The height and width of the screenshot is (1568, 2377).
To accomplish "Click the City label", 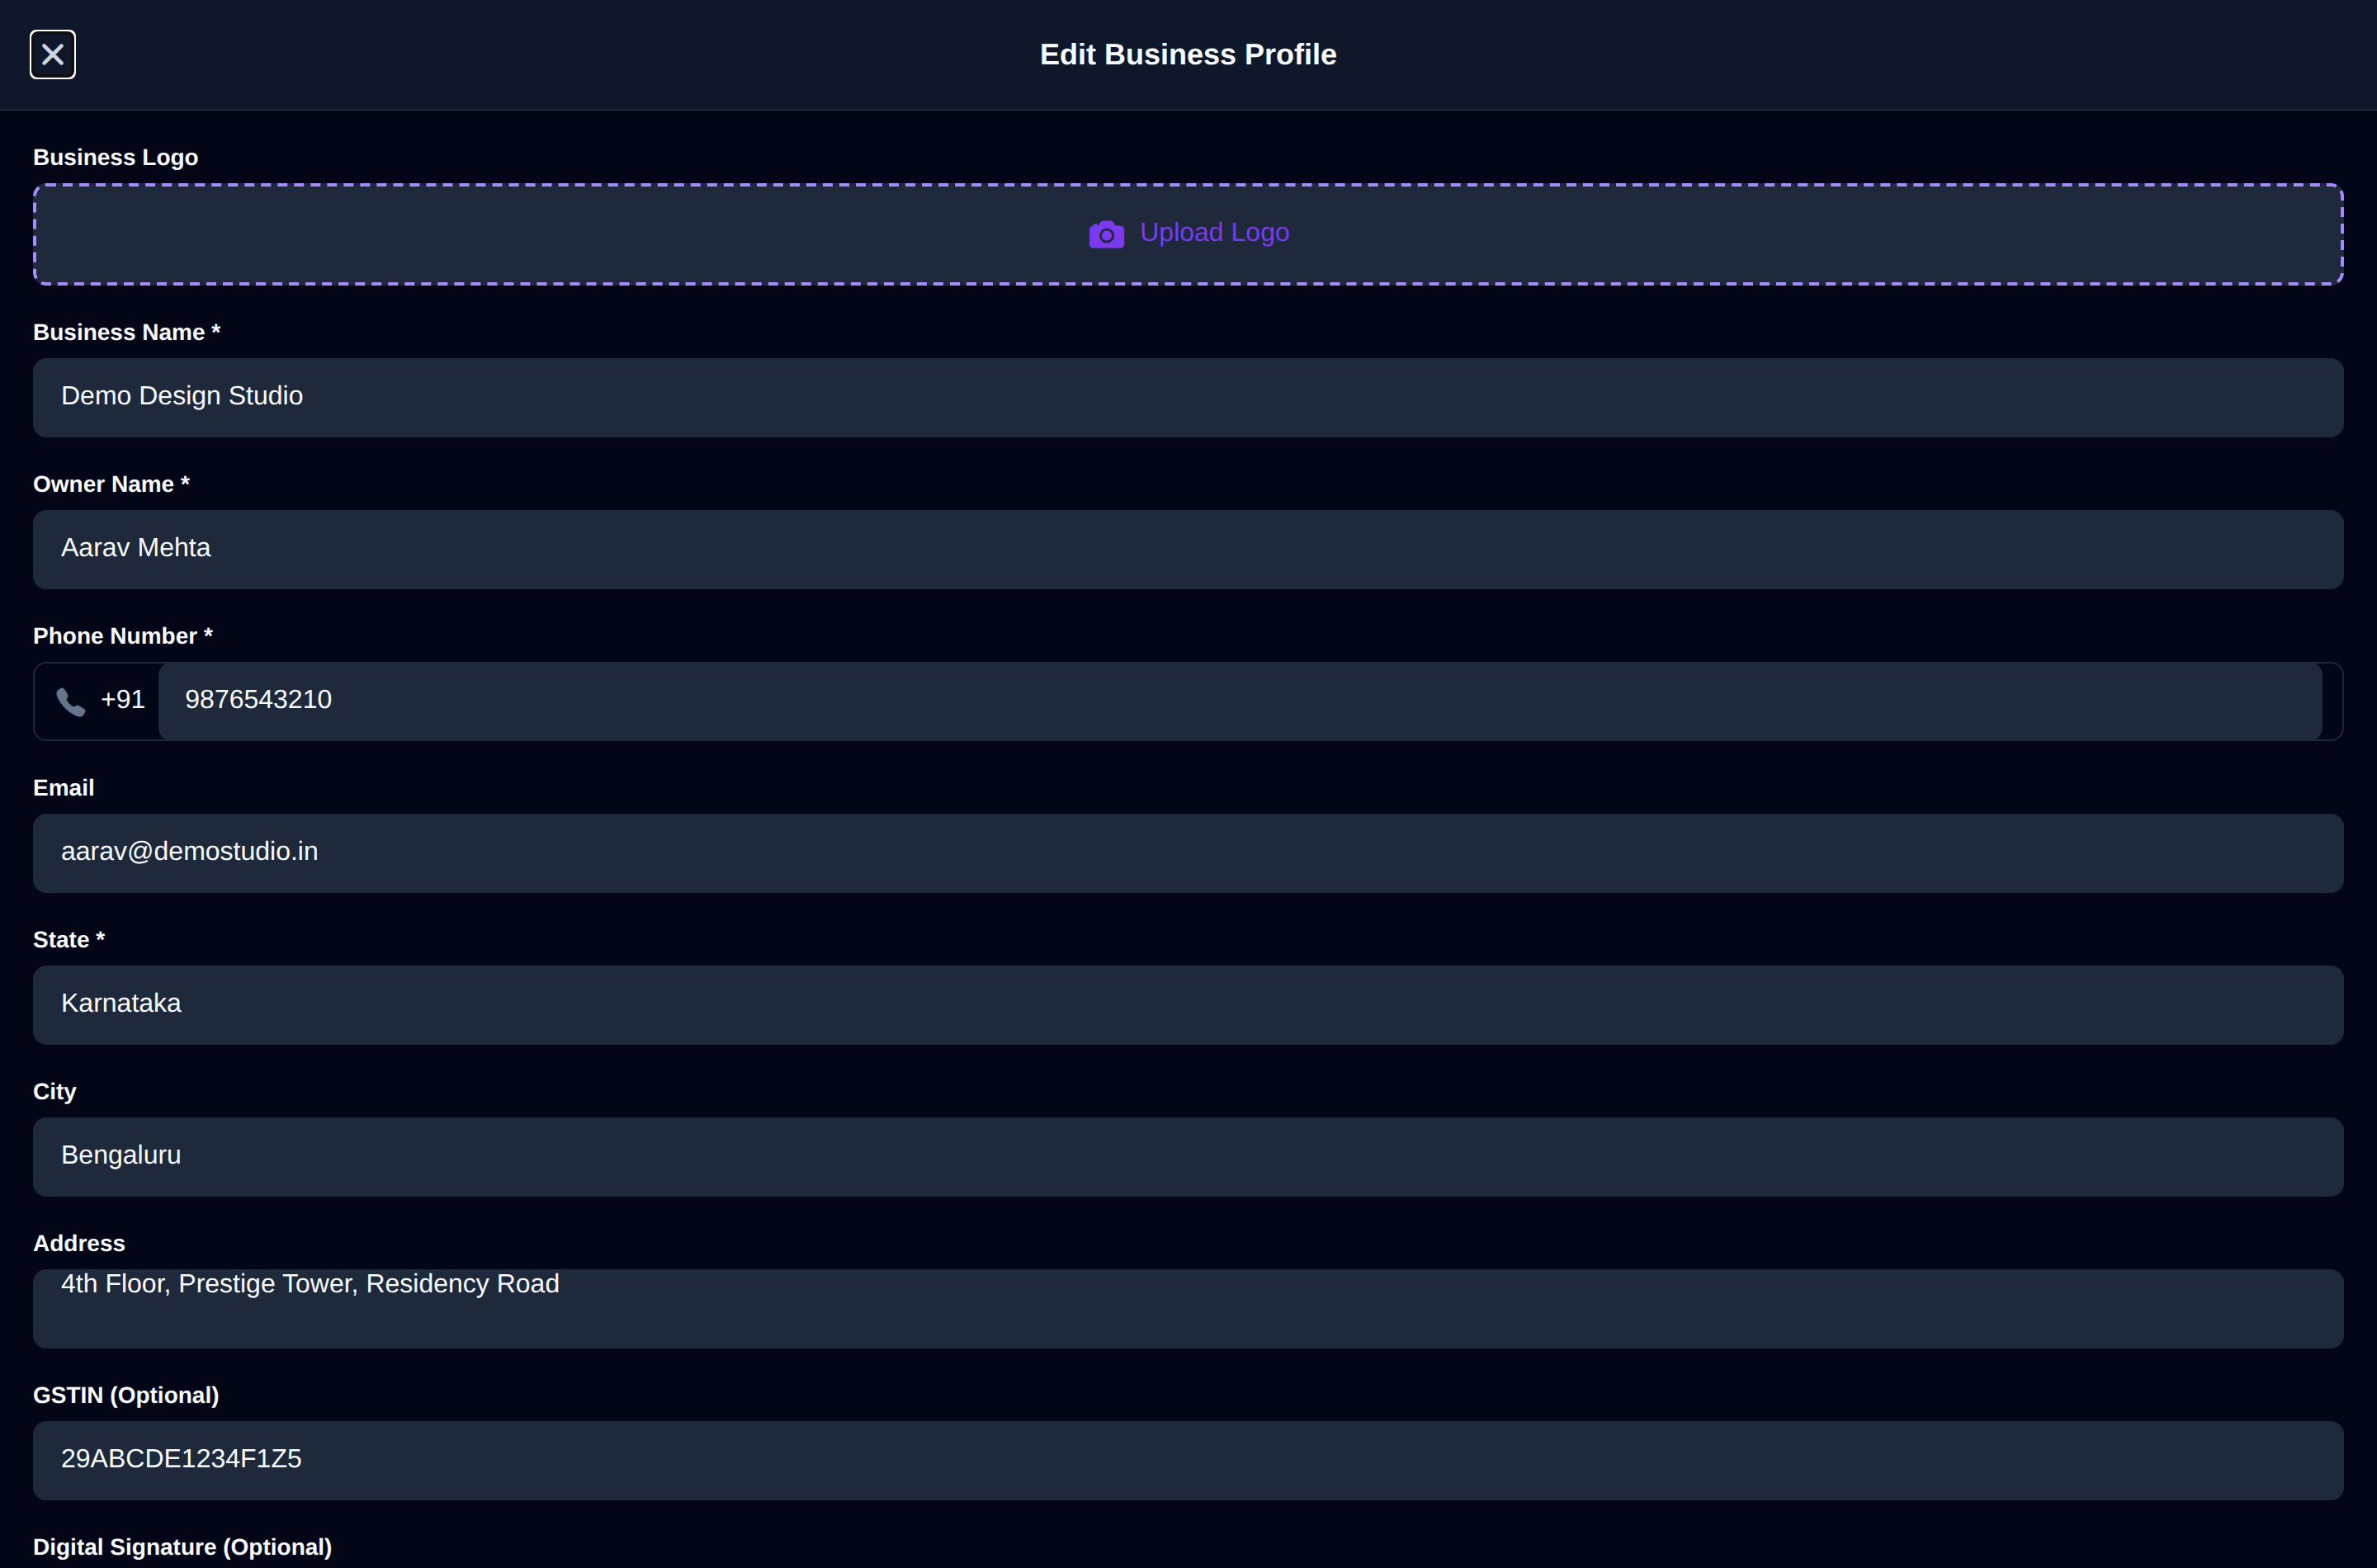I will 55,1092.
